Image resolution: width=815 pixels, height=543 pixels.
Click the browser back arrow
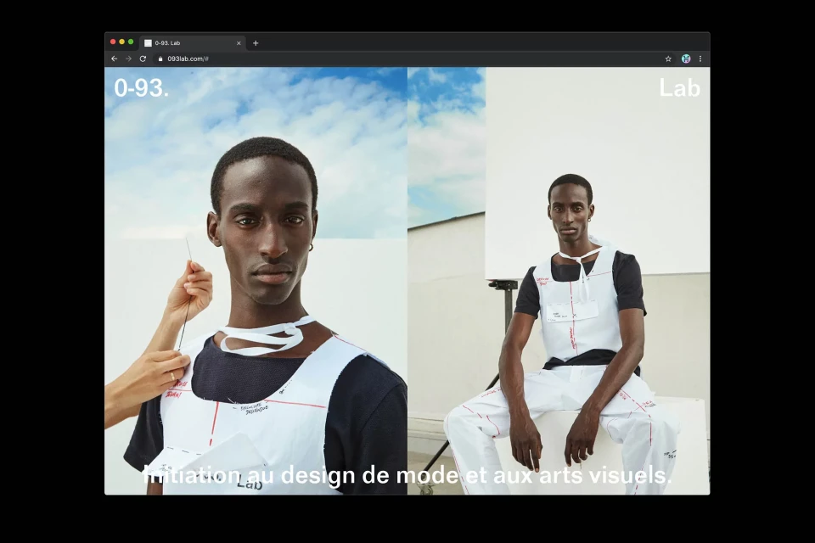pos(114,59)
